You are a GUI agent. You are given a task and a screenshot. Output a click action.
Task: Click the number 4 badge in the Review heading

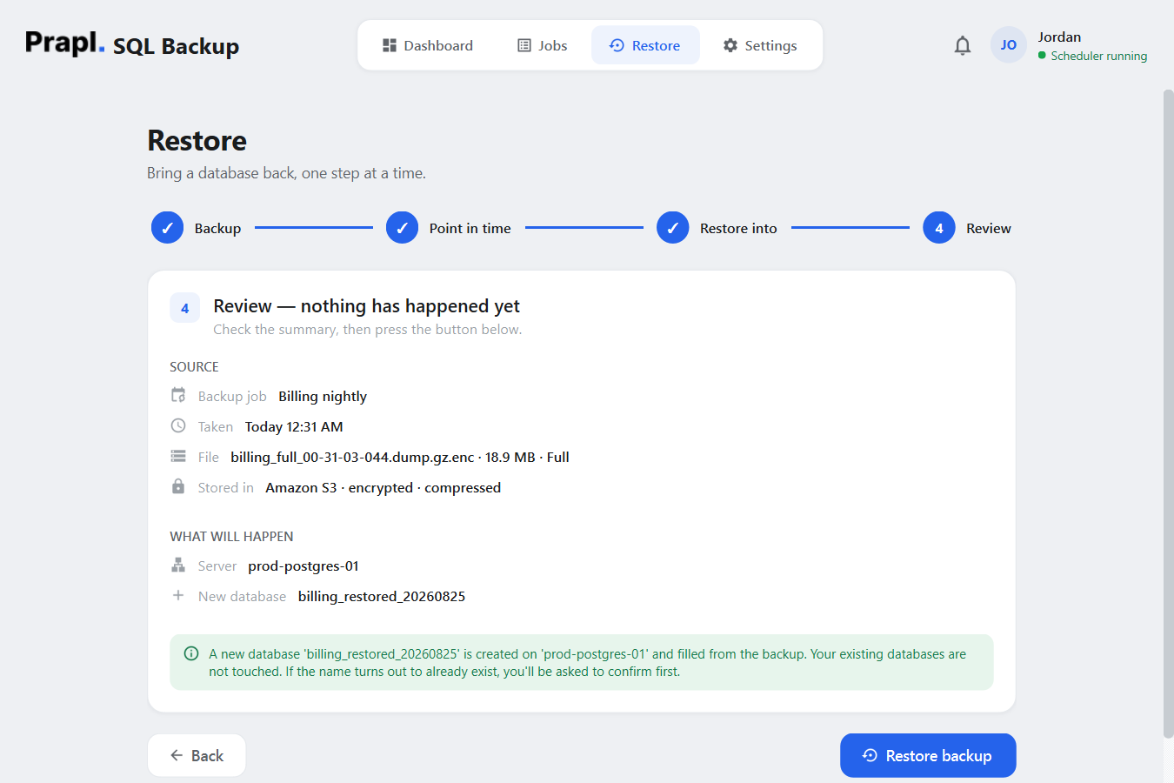point(184,308)
